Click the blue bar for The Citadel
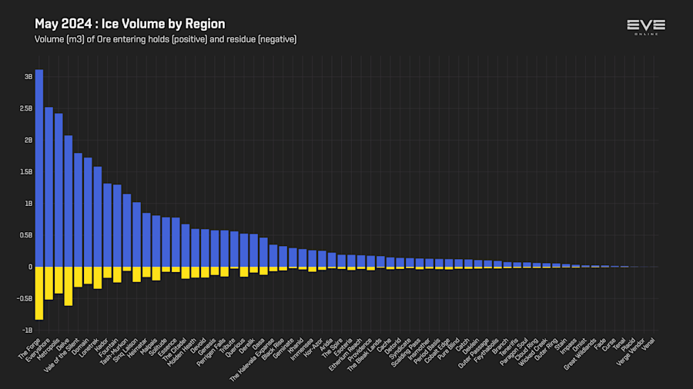693x389 pixels. pyautogui.click(x=185, y=246)
